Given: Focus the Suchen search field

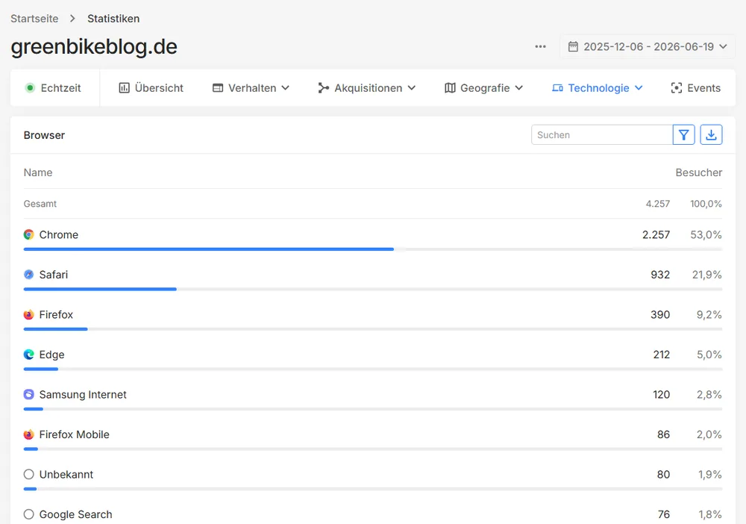Looking at the screenshot, I should 602,134.
